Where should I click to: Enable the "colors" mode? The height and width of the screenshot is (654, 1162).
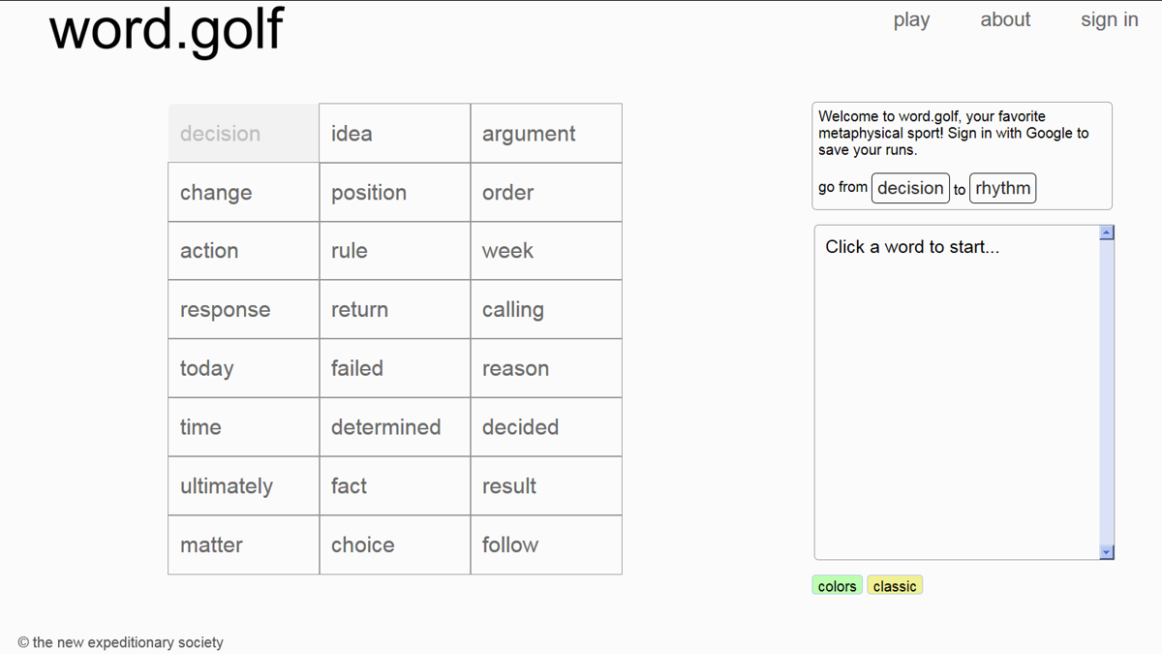(836, 584)
